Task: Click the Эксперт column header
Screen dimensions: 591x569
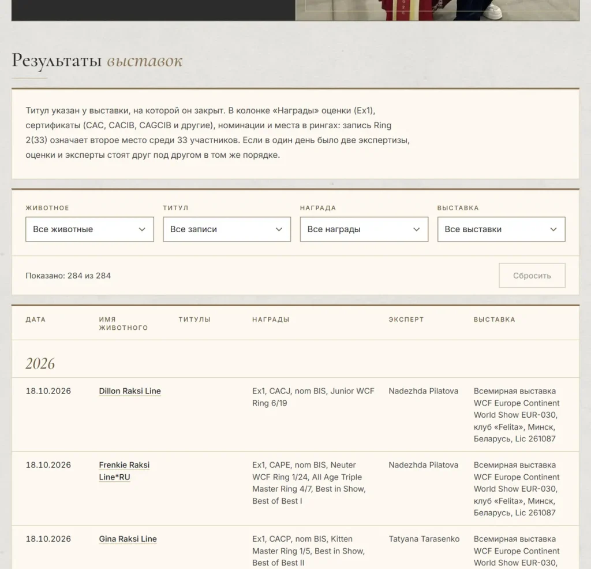Action: click(x=406, y=319)
